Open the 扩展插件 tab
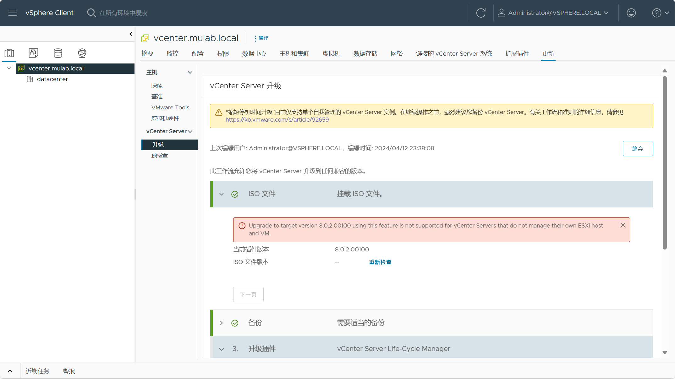Image resolution: width=675 pixels, height=379 pixels. 517,54
